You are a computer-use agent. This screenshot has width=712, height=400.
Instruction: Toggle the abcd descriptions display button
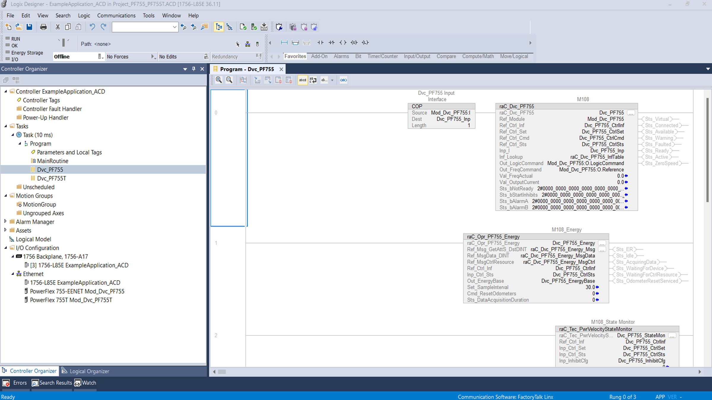coord(302,80)
